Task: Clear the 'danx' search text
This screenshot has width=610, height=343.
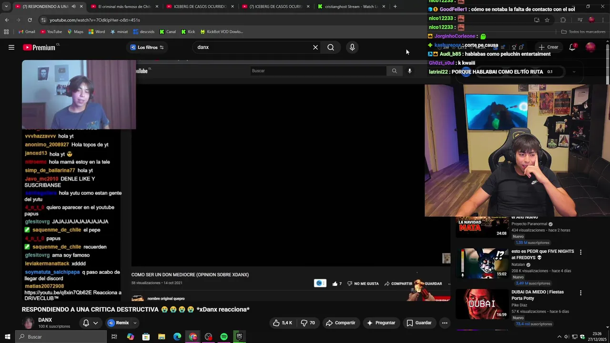Action: pos(315,47)
